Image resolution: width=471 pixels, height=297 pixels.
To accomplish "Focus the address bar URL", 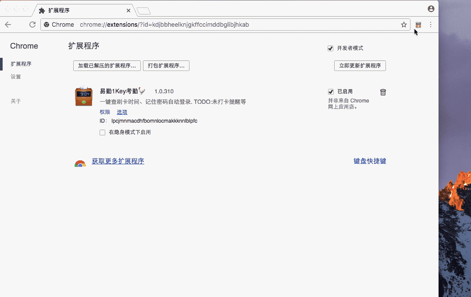I will 164,25.
